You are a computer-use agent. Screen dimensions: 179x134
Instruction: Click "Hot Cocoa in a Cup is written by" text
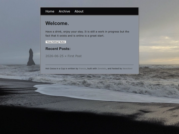[62, 68]
